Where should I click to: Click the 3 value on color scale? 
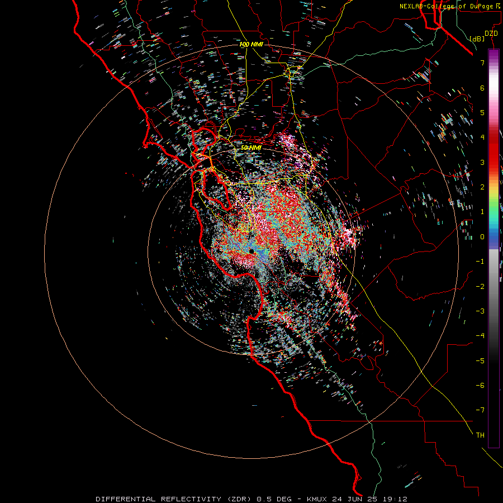(x=482, y=162)
